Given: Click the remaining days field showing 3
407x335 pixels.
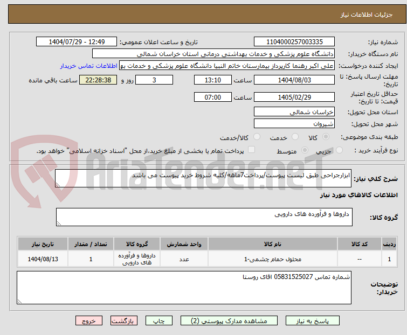Looking at the screenshot, I should coord(154,80).
